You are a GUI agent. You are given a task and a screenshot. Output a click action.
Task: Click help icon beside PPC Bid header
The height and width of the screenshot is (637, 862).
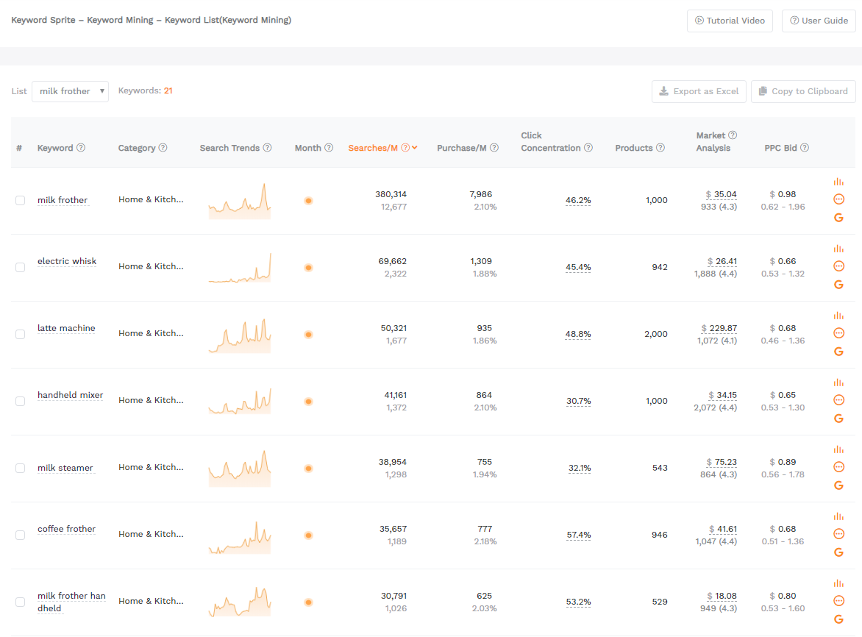[805, 148]
